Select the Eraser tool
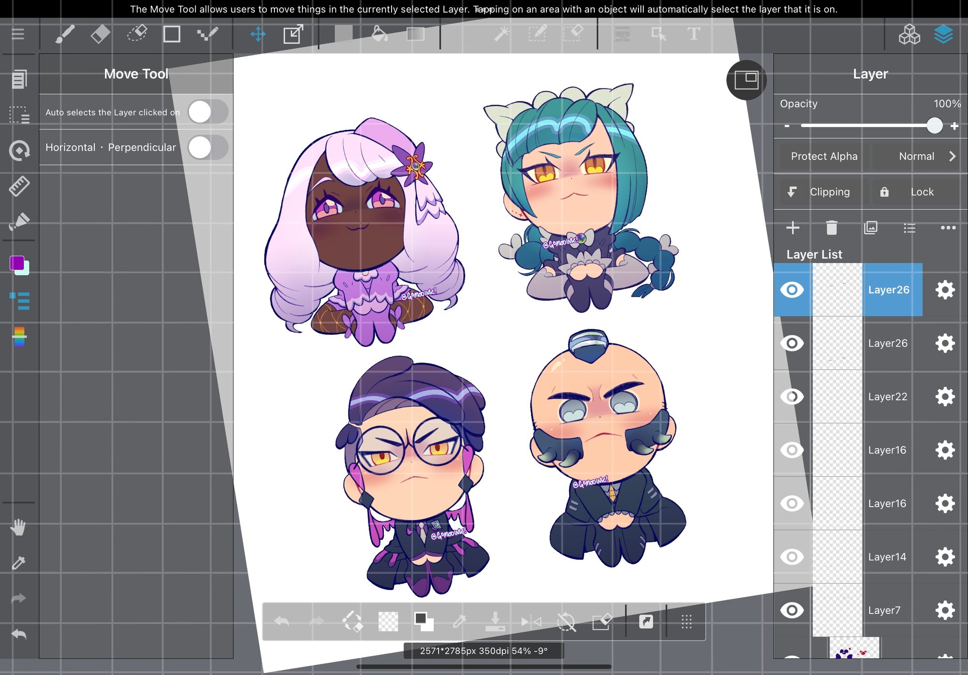Image resolution: width=968 pixels, height=675 pixels. click(100, 34)
